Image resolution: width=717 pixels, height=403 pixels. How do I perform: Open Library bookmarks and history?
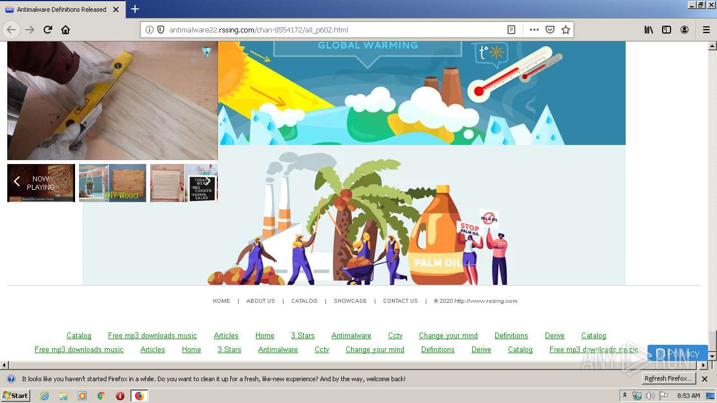[x=649, y=30]
